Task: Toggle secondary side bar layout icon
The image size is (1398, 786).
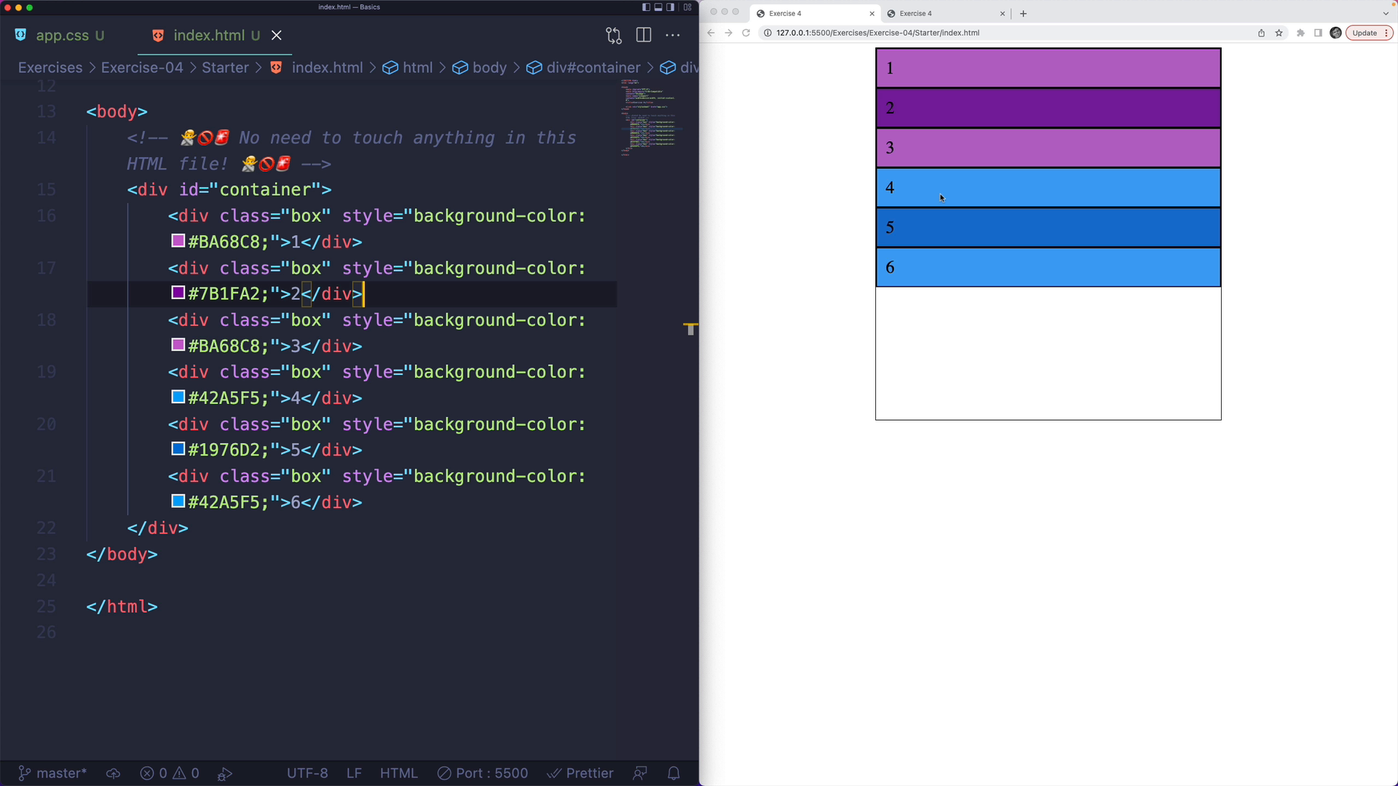Action: [x=671, y=7]
